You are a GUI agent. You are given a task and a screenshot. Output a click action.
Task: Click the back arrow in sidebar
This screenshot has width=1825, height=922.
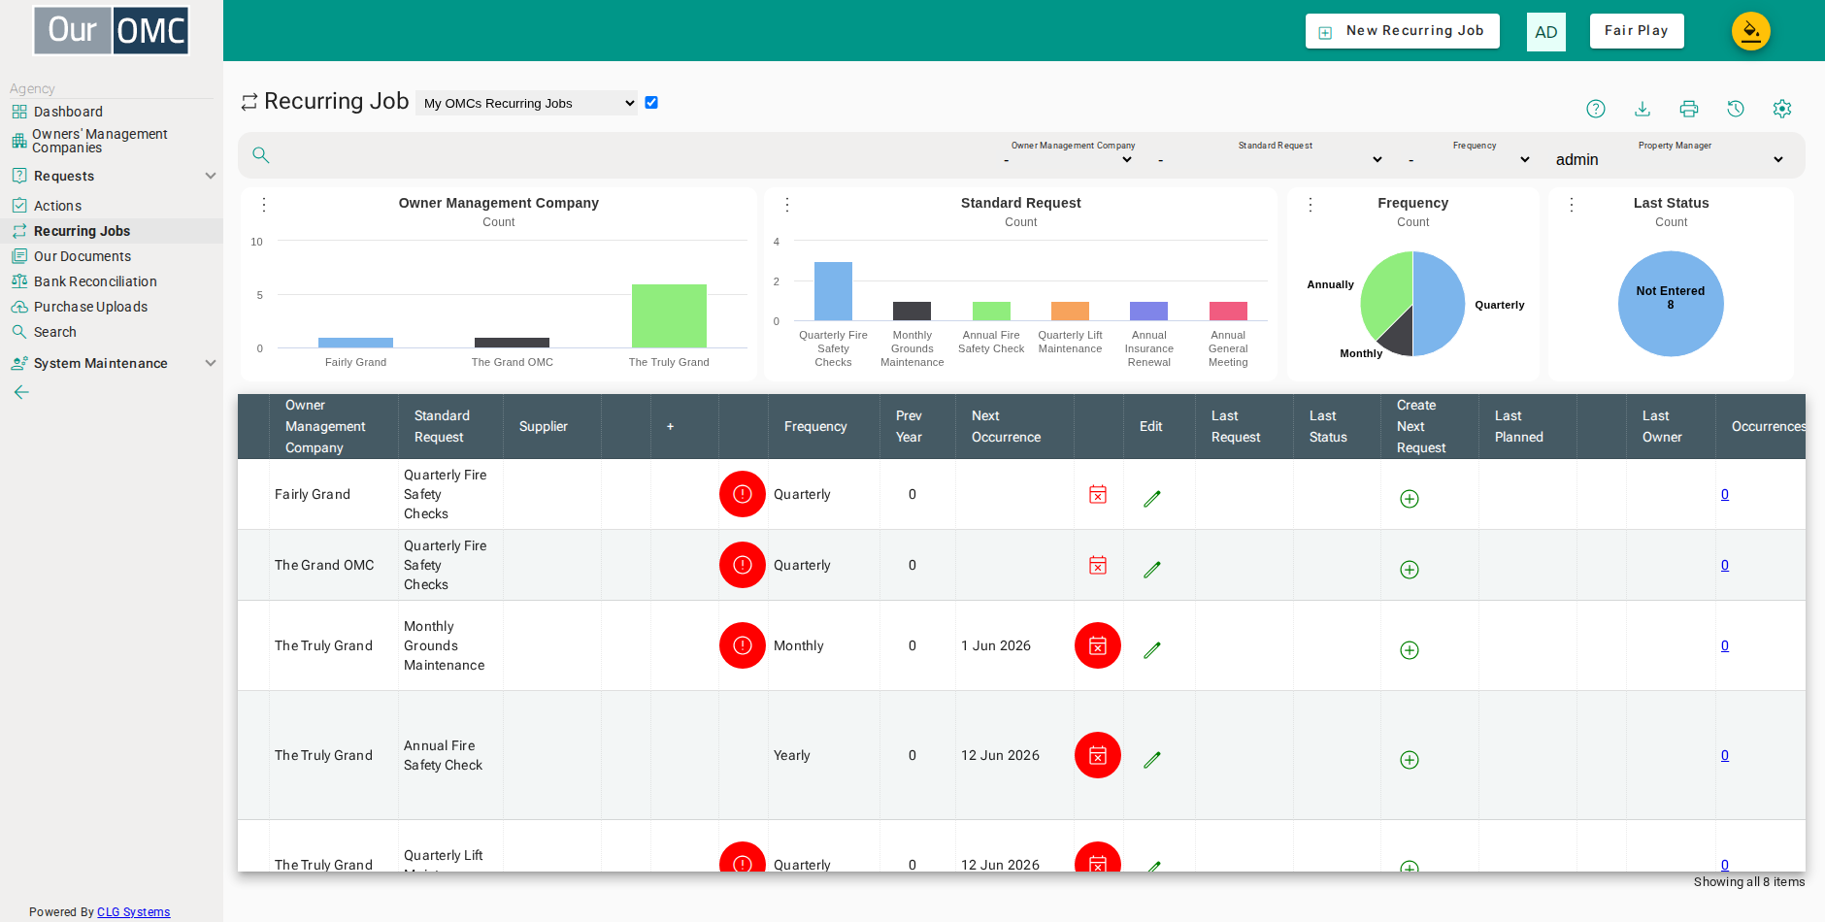click(21, 392)
